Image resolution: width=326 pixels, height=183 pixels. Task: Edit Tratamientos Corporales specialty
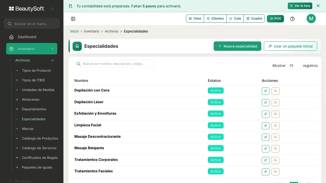pyautogui.click(x=266, y=160)
